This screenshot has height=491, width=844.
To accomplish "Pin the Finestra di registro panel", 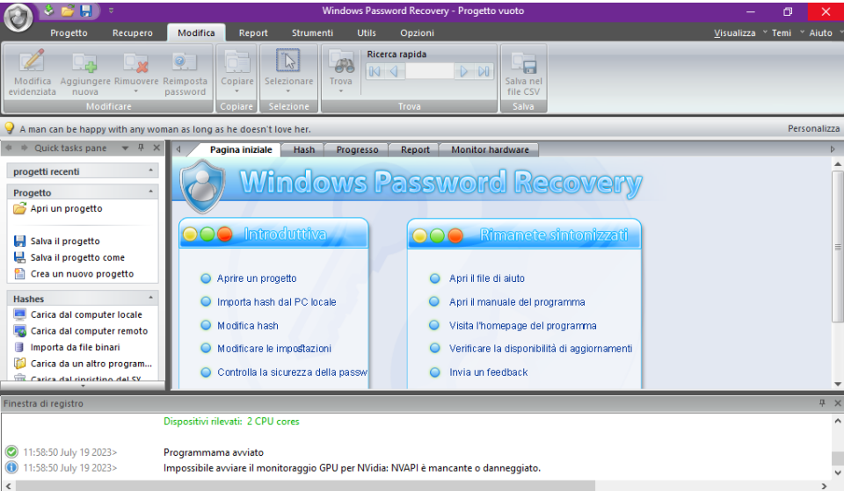I will (x=822, y=403).
